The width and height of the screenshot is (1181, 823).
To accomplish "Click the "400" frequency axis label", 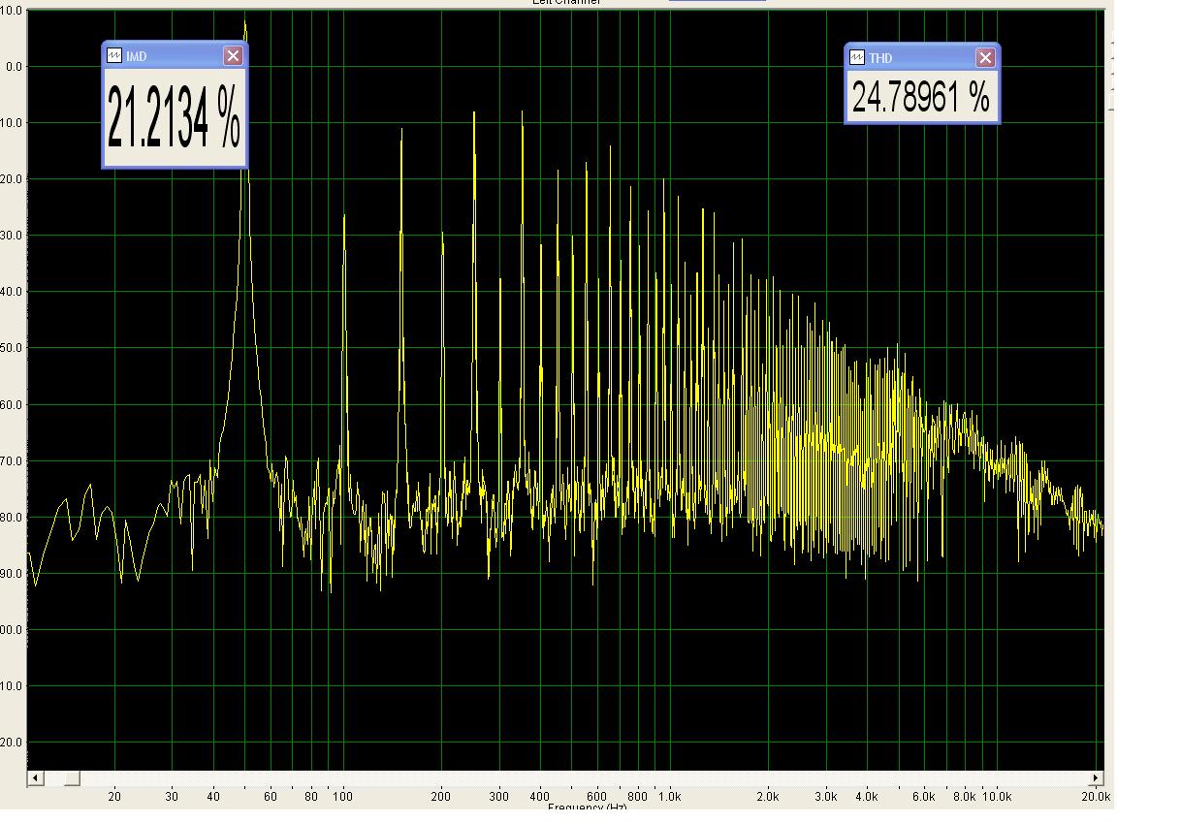I will [x=540, y=797].
